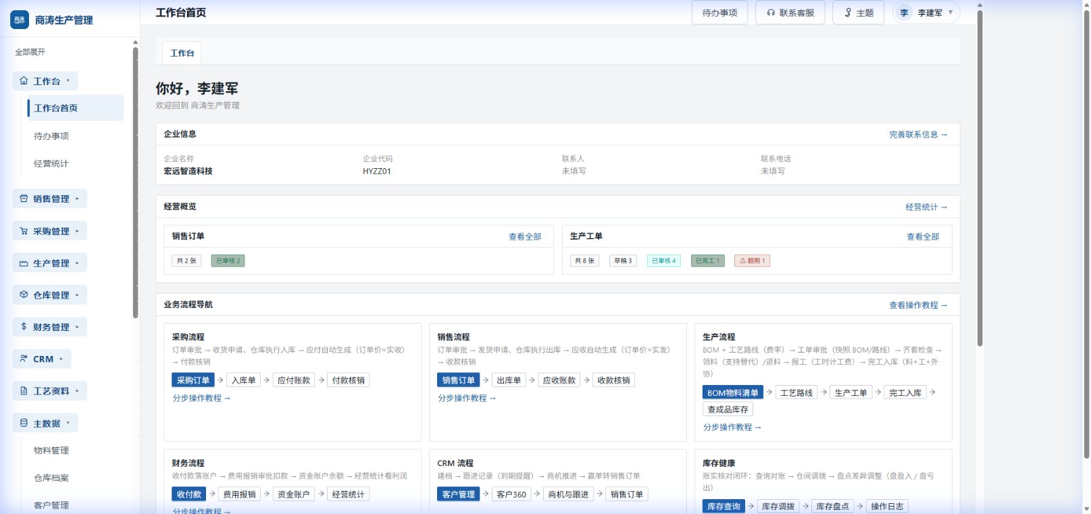The image size is (1091, 514).
Task: Open 待办事项 in the sidebar
Action: [x=51, y=136]
